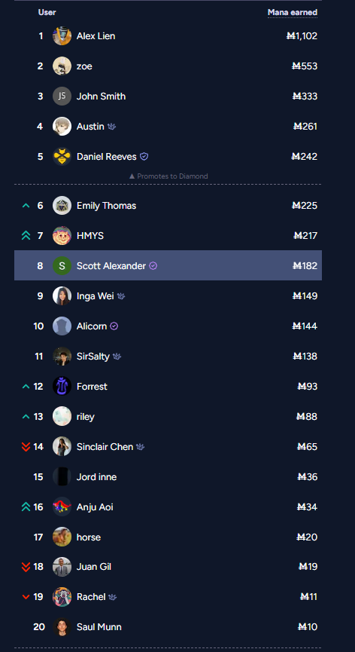The height and width of the screenshot is (652, 355).
Task: Click the double up arrow beside HMYS
Action: 26,236
